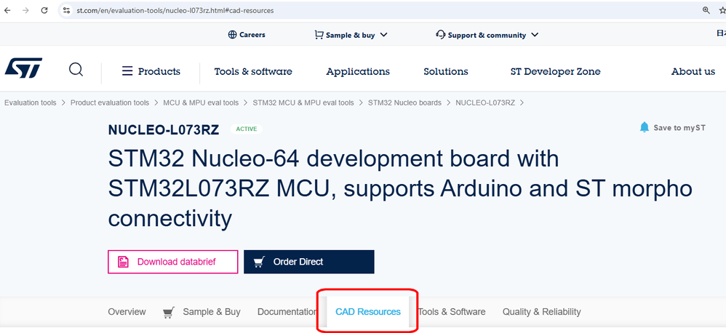The height and width of the screenshot is (333, 726).
Task: Open site information icon in address bar
Action: tap(67, 10)
